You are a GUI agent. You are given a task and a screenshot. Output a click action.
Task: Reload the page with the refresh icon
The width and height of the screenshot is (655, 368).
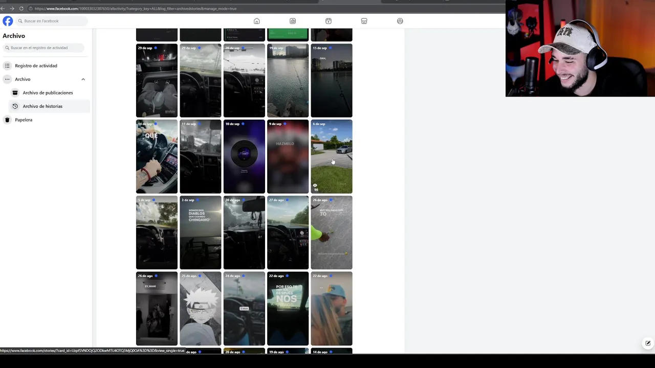(21, 9)
